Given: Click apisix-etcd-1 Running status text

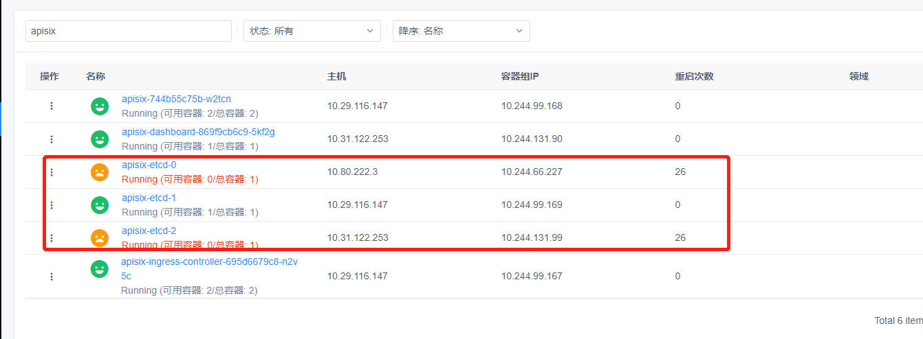Looking at the screenshot, I should (190, 212).
